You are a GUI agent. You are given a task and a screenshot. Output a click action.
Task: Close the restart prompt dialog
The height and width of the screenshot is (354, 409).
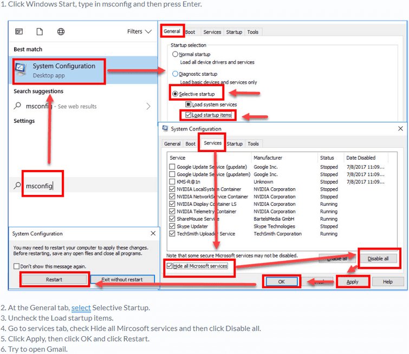click(153, 233)
